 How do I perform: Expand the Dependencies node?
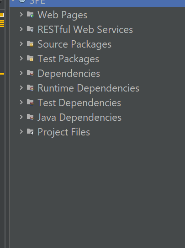coord(21,73)
